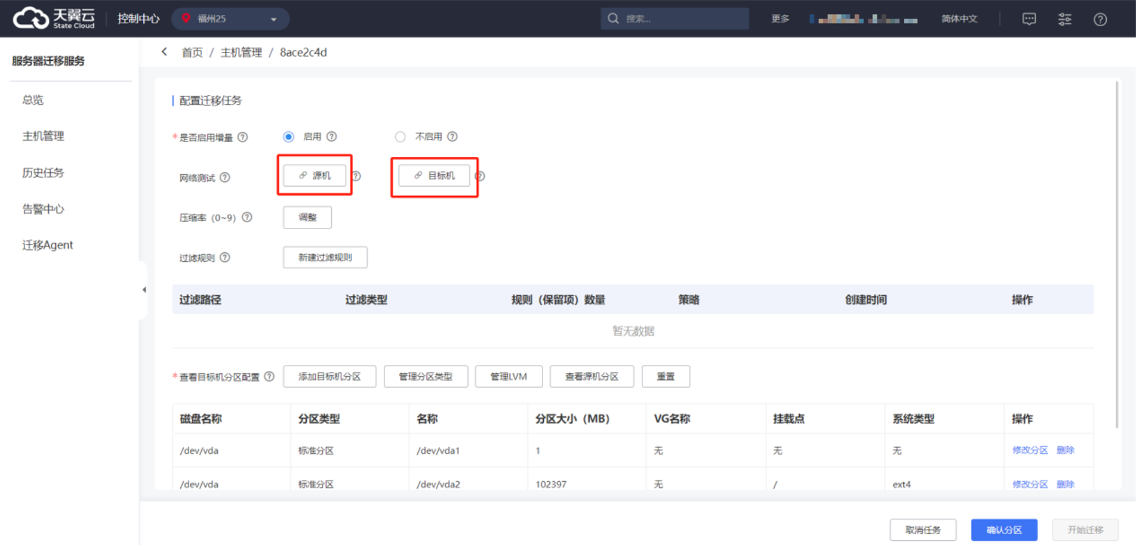Open the settings sliders icon
The height and width of the screenshot is (545, 1136).
coord(1065,19)
